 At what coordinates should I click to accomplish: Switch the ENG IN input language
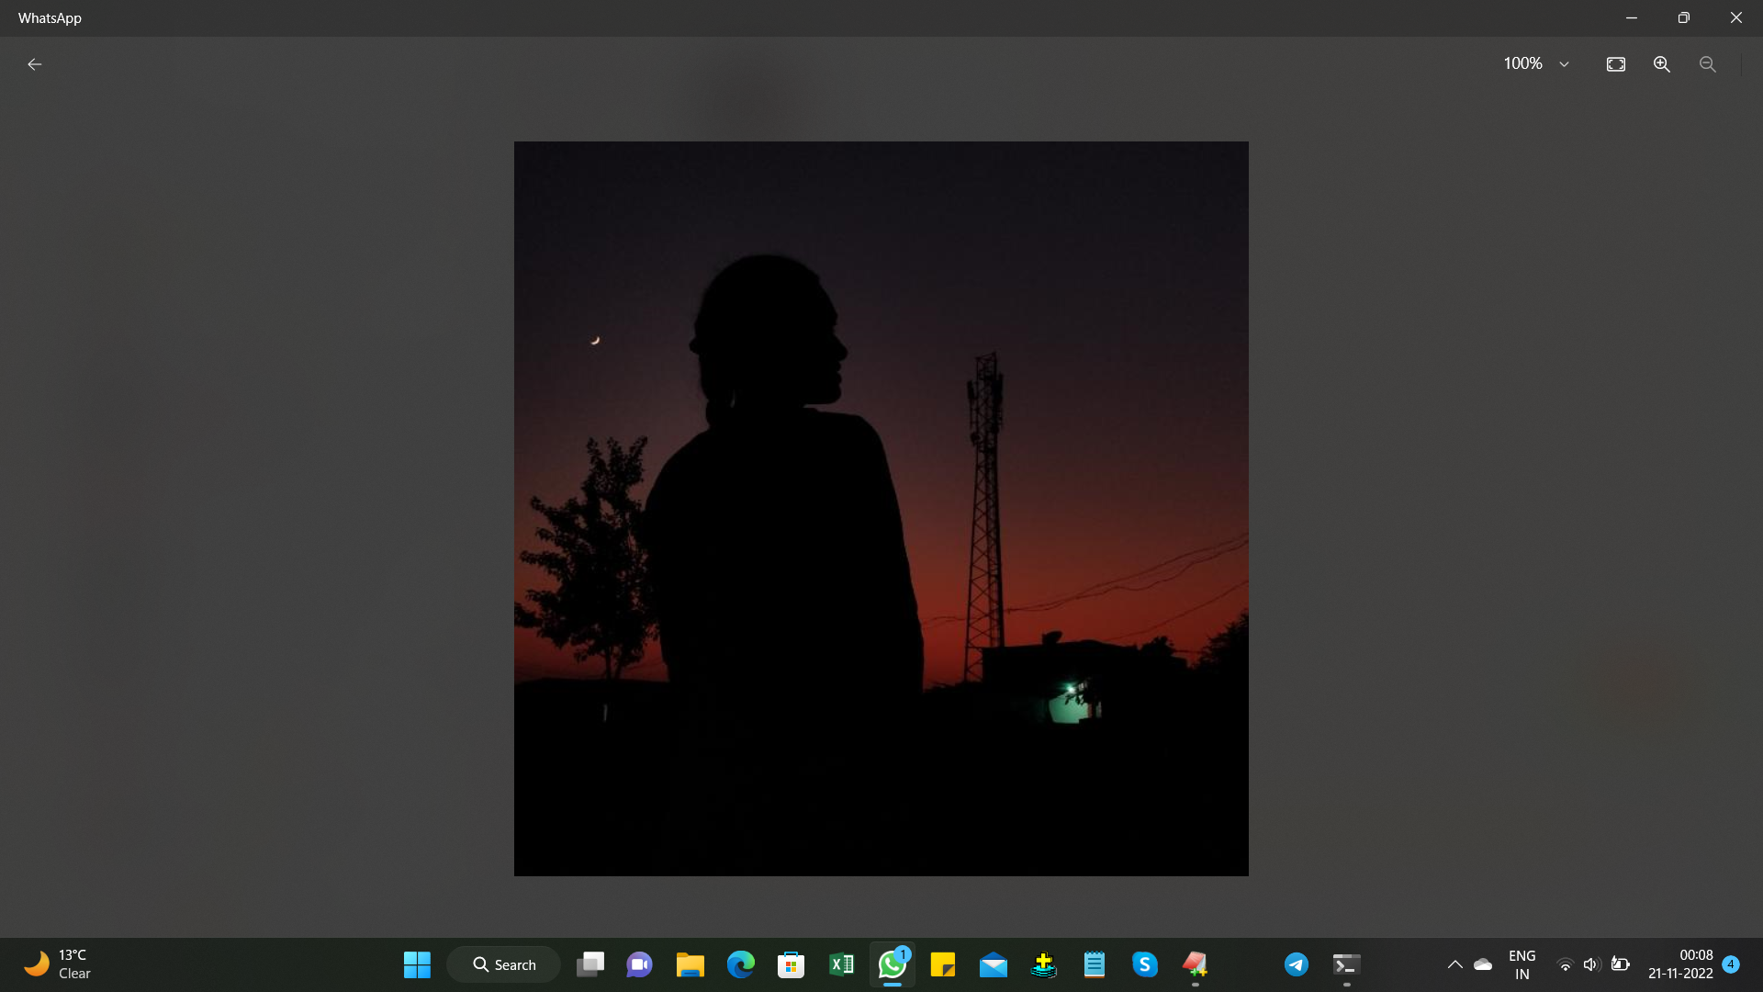(x=1522, y=964)
